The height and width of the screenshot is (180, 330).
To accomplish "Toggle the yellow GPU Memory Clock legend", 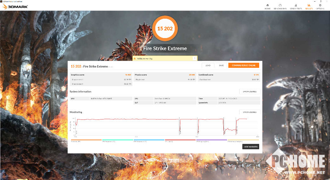I will coord(243,140).
